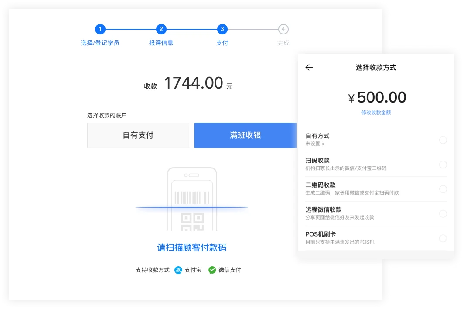
Task: Select the 扫码收款 radio button
Action: (x=443, y=165)
